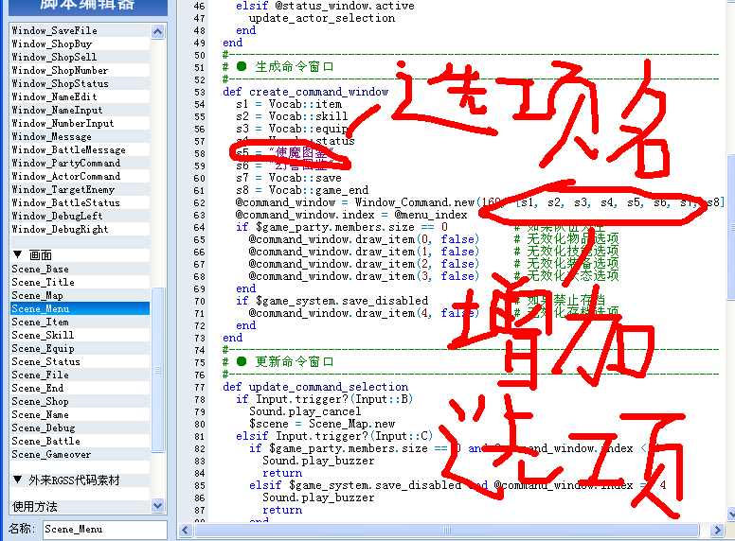Click line number 62 in gutter
This screenshot has width=735, height=541.
tap(199, 202)
